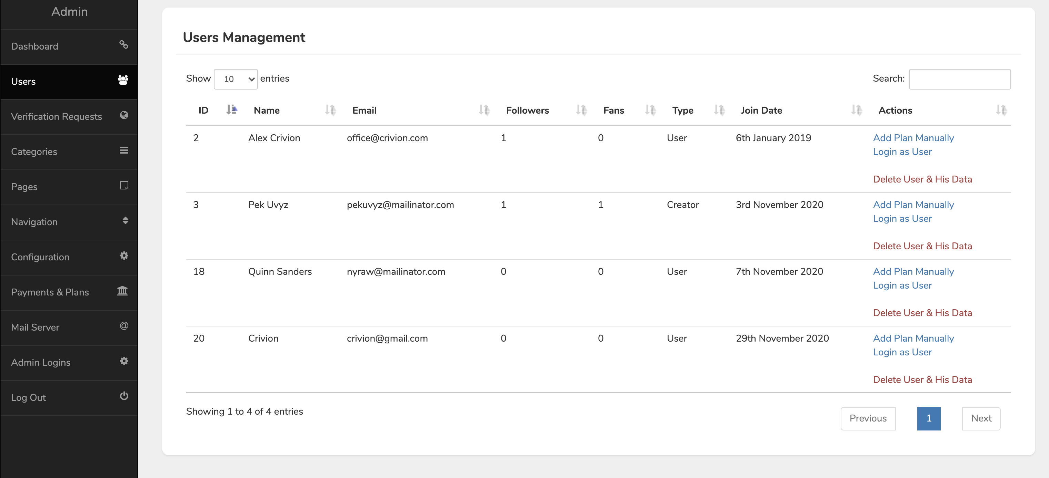The image size is (1049, 478).
Task: Click the Fans column sort icon
Action: 650,110
